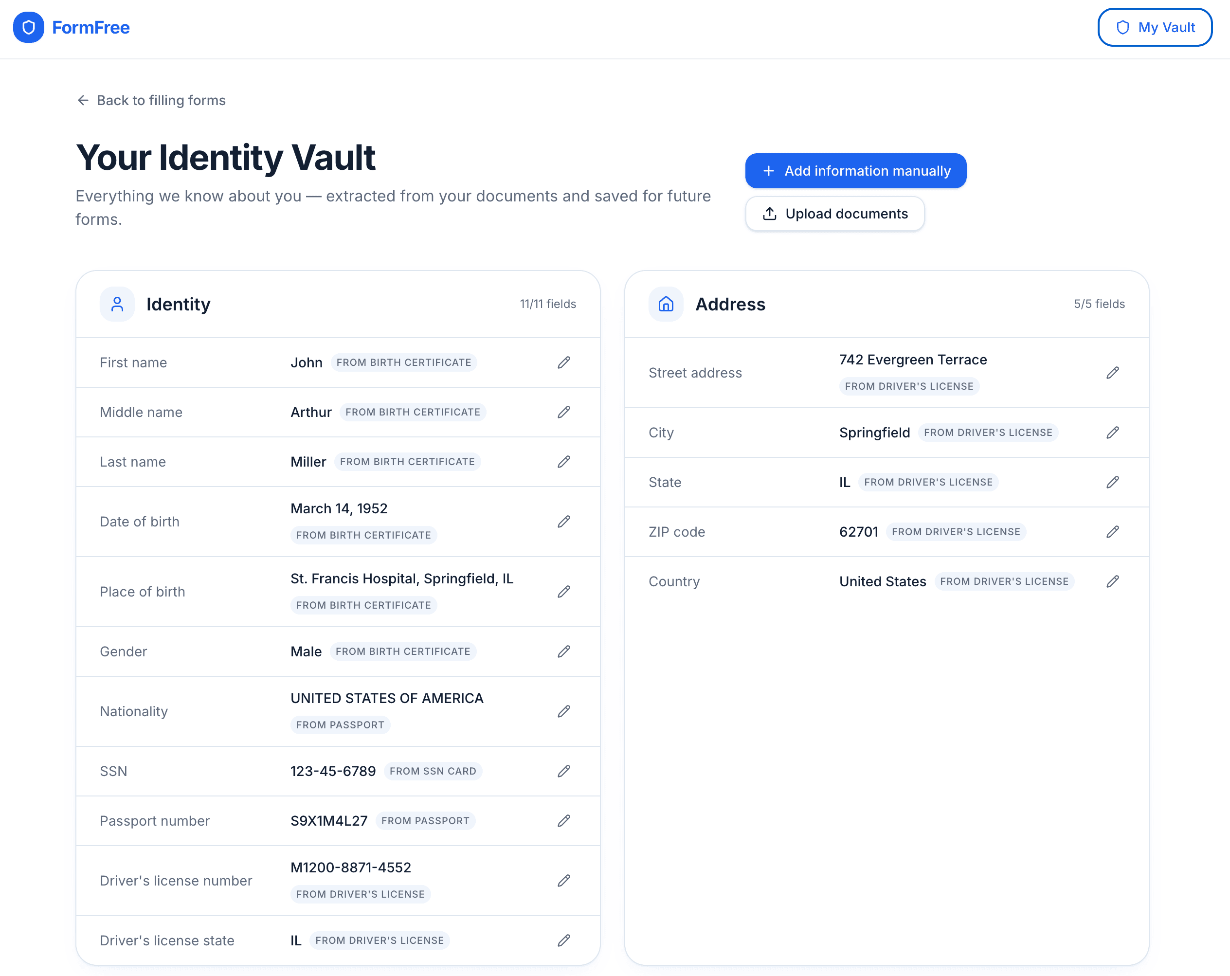The height and width of the screenshot is (976, 1230).
Task: Click the FROM SSN CARD badge
Action: 433,771
